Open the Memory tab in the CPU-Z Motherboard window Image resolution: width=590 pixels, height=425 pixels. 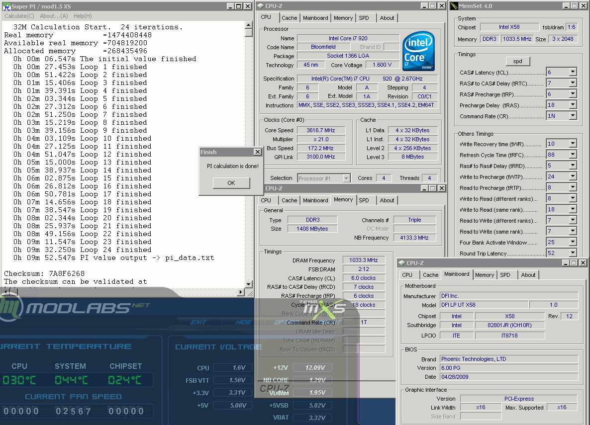[x=485, y=275]
